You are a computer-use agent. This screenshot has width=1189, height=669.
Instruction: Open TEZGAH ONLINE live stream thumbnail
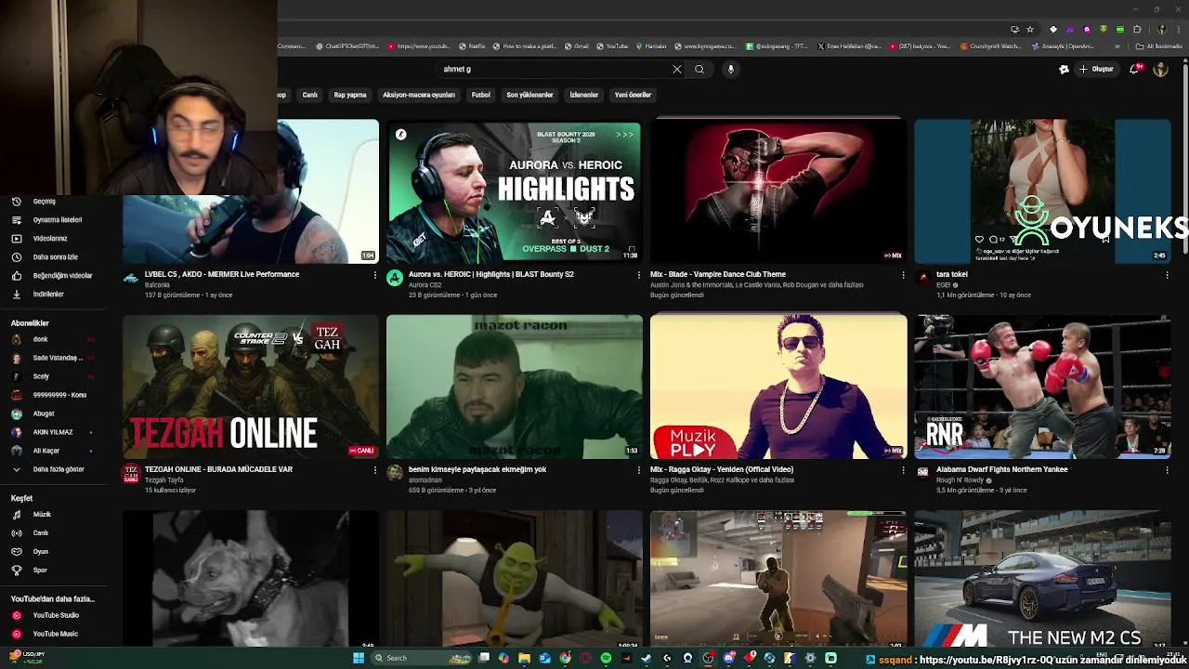tap(251, 387)
